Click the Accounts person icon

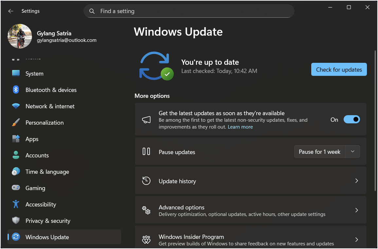pos(16,155)
